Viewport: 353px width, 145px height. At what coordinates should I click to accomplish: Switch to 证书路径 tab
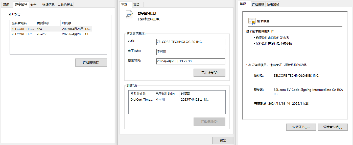[273, 4]
